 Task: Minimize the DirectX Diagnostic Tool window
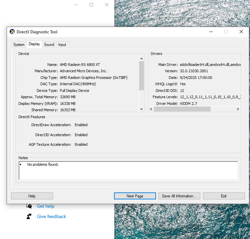click(x=211, y=32)
